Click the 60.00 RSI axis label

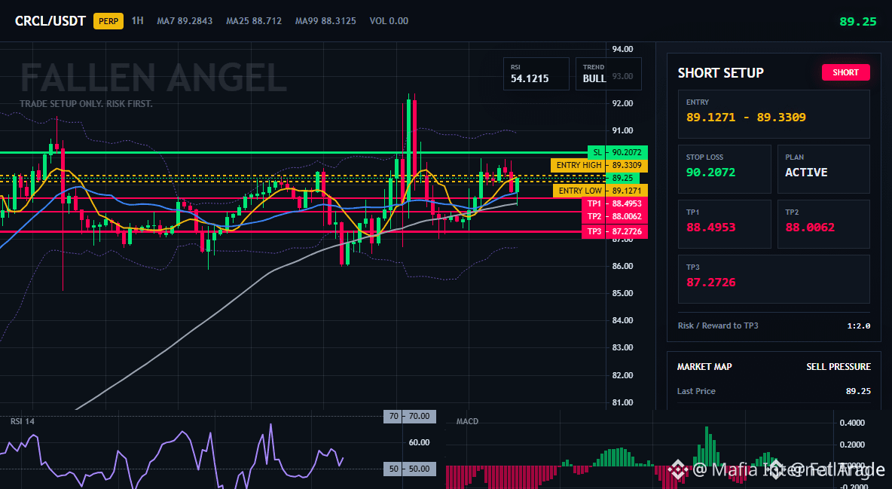pos(420,442)
